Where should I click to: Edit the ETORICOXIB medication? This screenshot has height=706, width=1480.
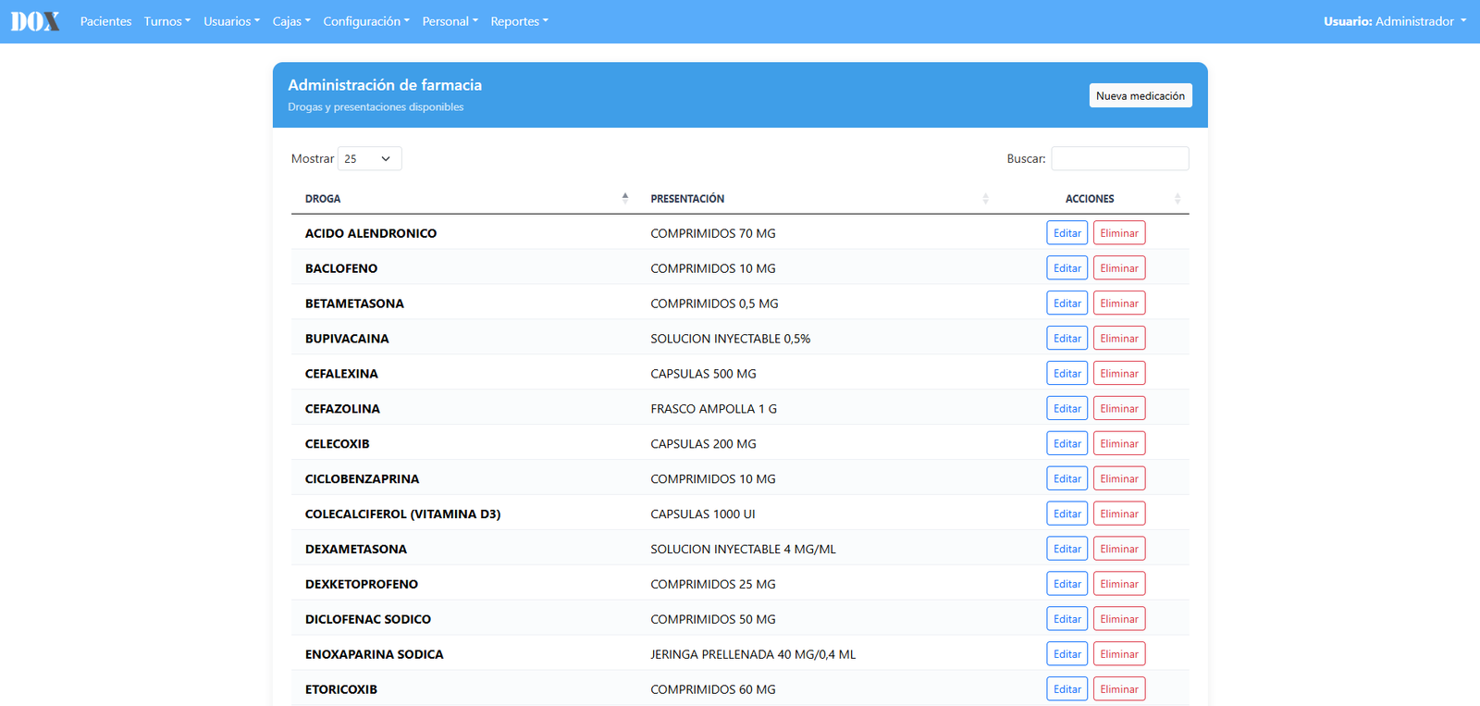[x=1067, y=690]
